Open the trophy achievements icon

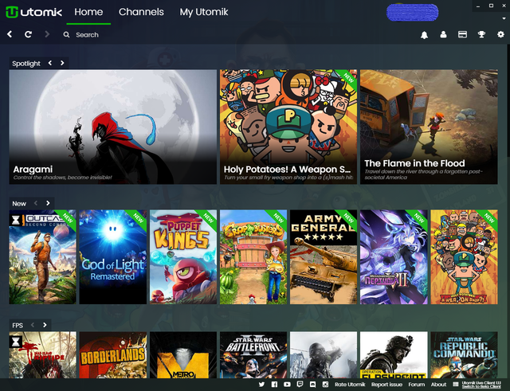(481, 34)
